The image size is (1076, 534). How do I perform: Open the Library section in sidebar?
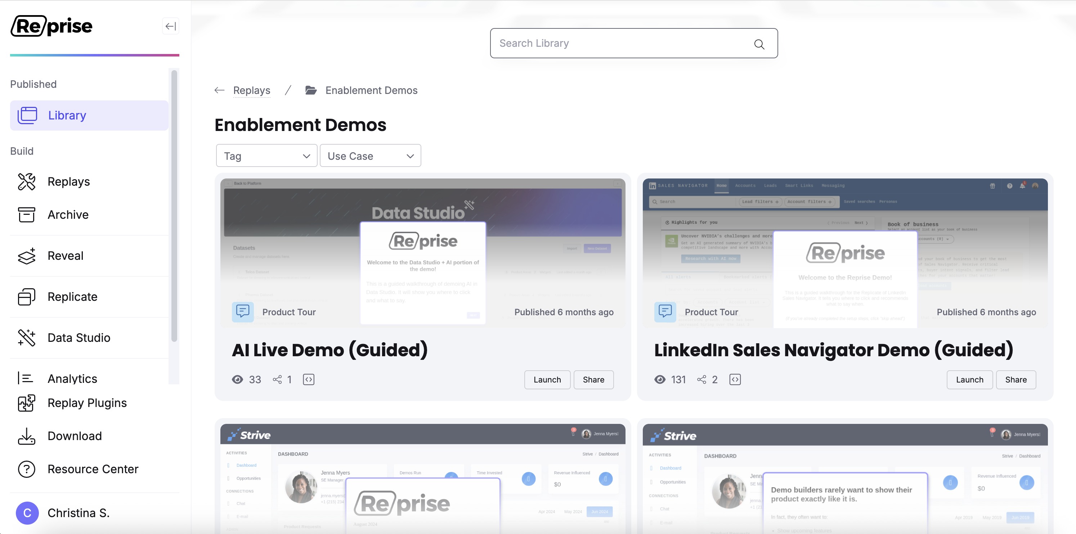(x=89, y=115)
